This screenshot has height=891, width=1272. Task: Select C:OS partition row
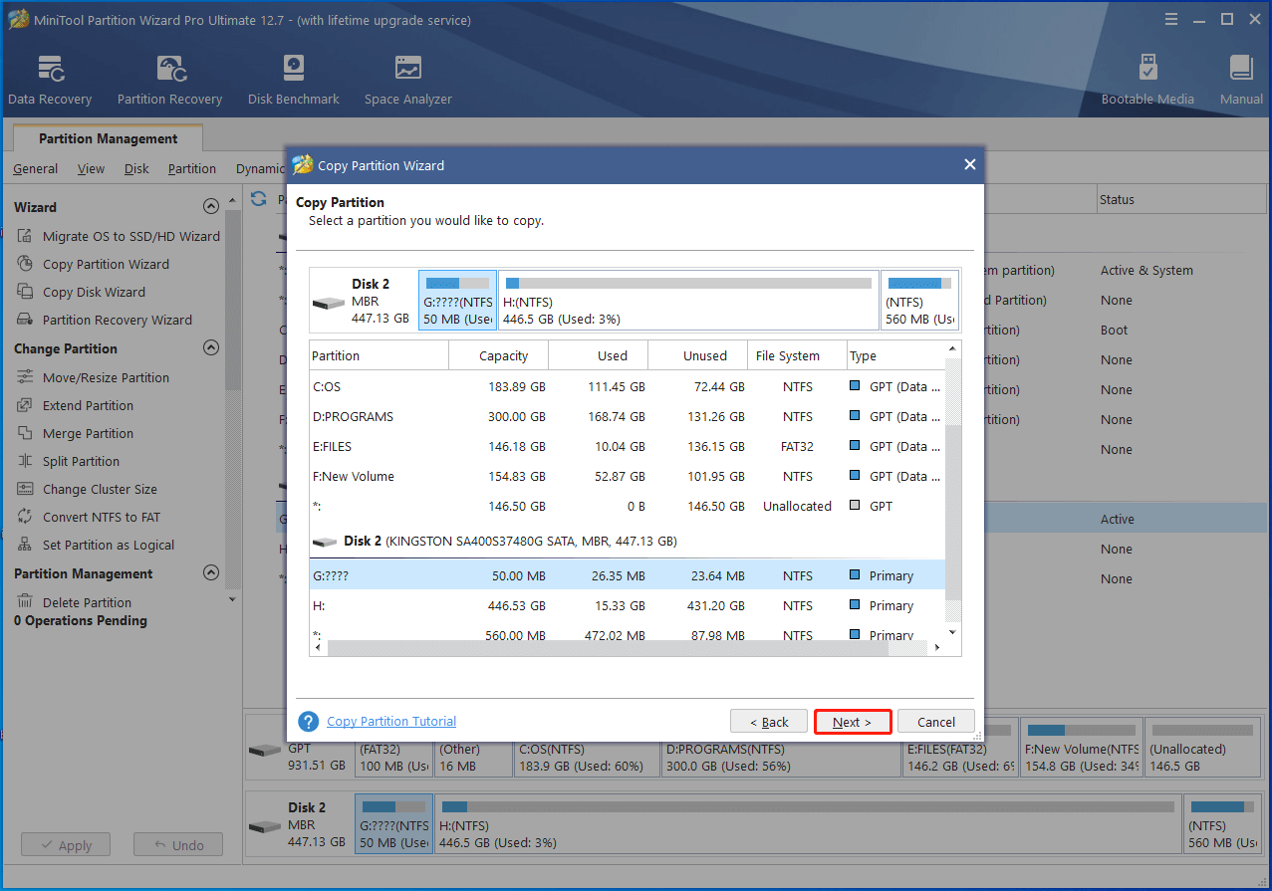coord(628,386)
